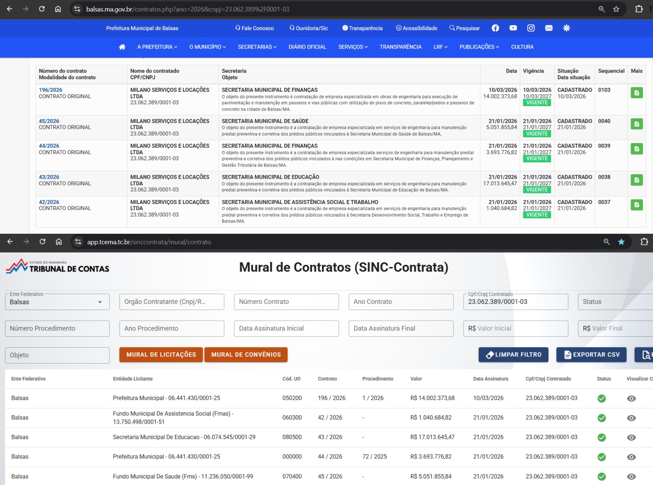Expand the Ente Federativo dropdown showing Balsas
Image resolution: width=653 pixels, height=485 pixels.
[x=57, y=302]
